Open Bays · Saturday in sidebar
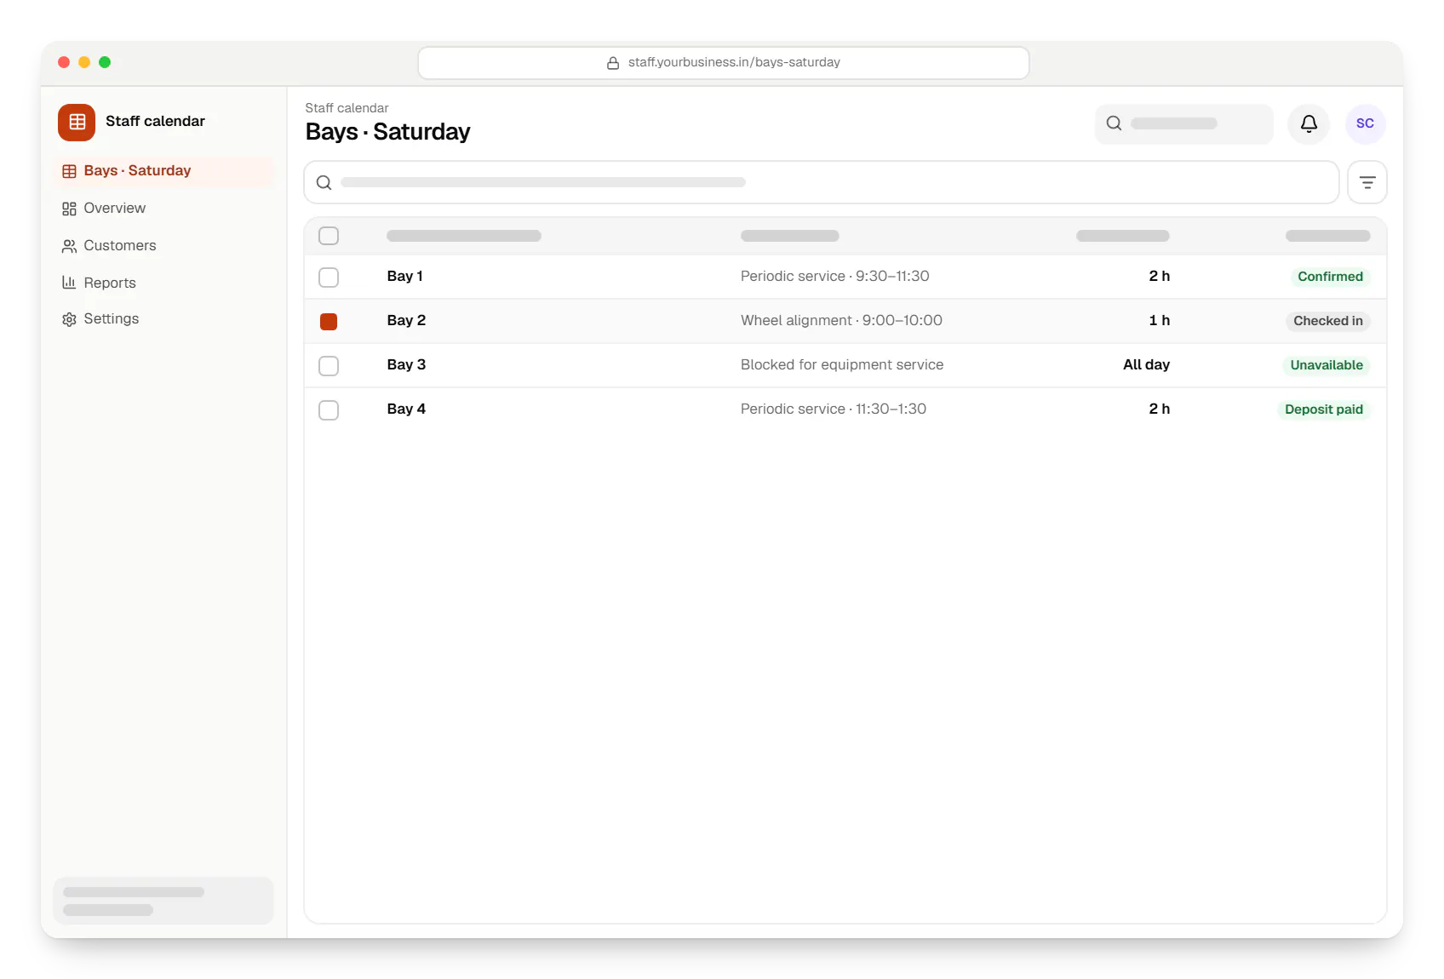Viewport: 1444px width, 979px height. click(163, 171)
